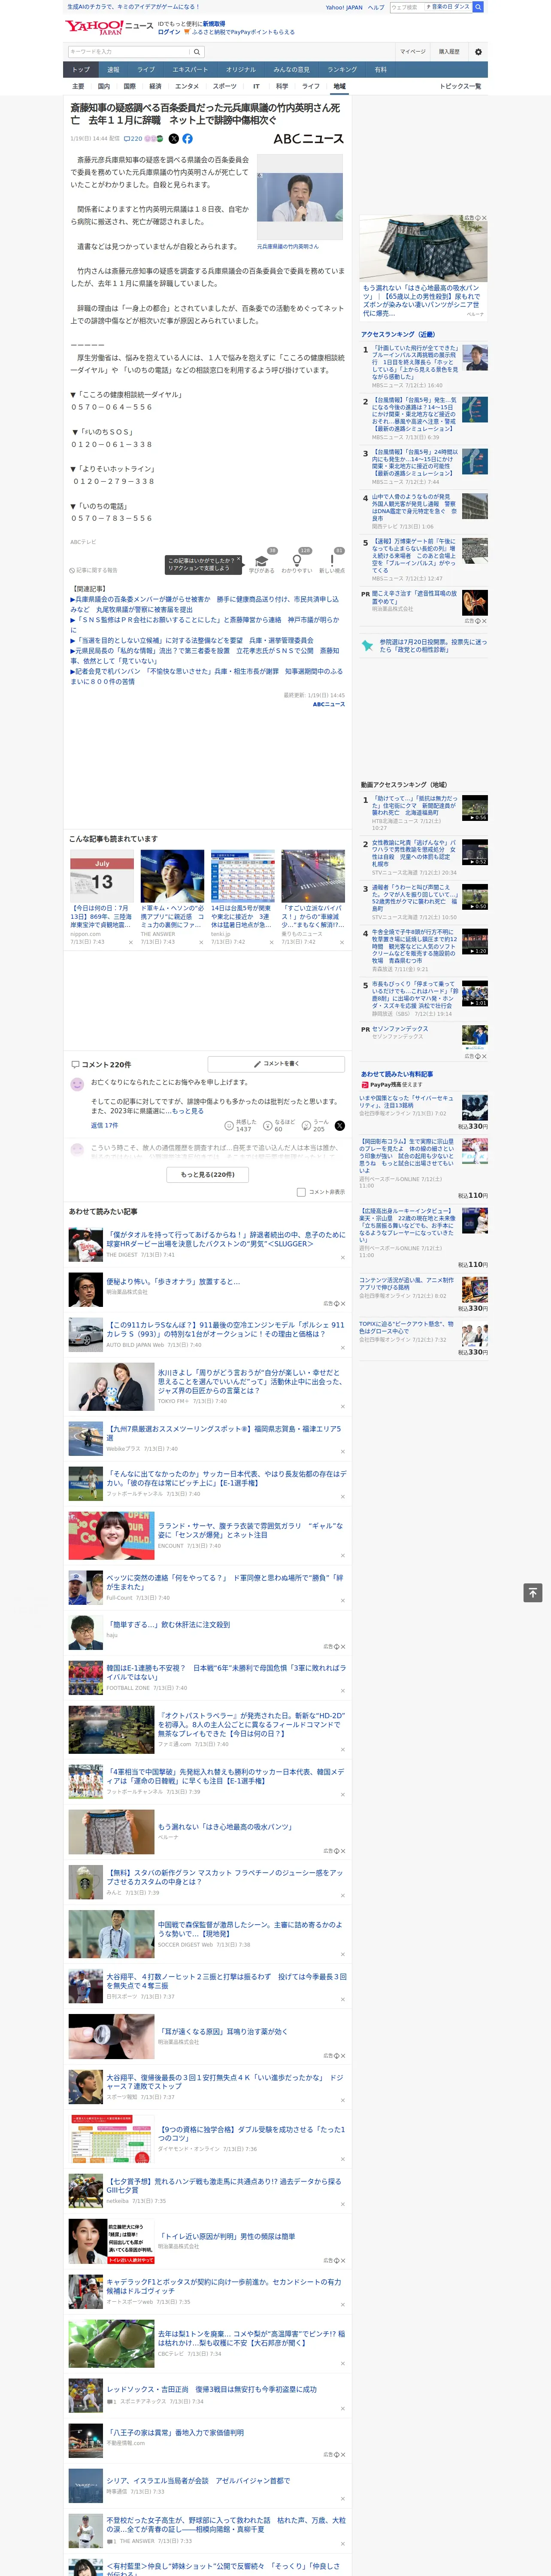Click the 学びがある reaction icon
551x2576 pixels.
pyautogui.click(x=262, y=561)
